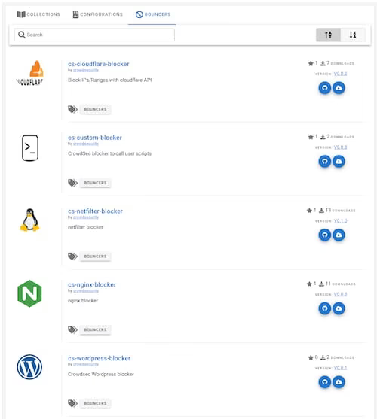377x419 pixels.
Task: Open cs-netfilter-blocker title link
Action: [95, 211]
